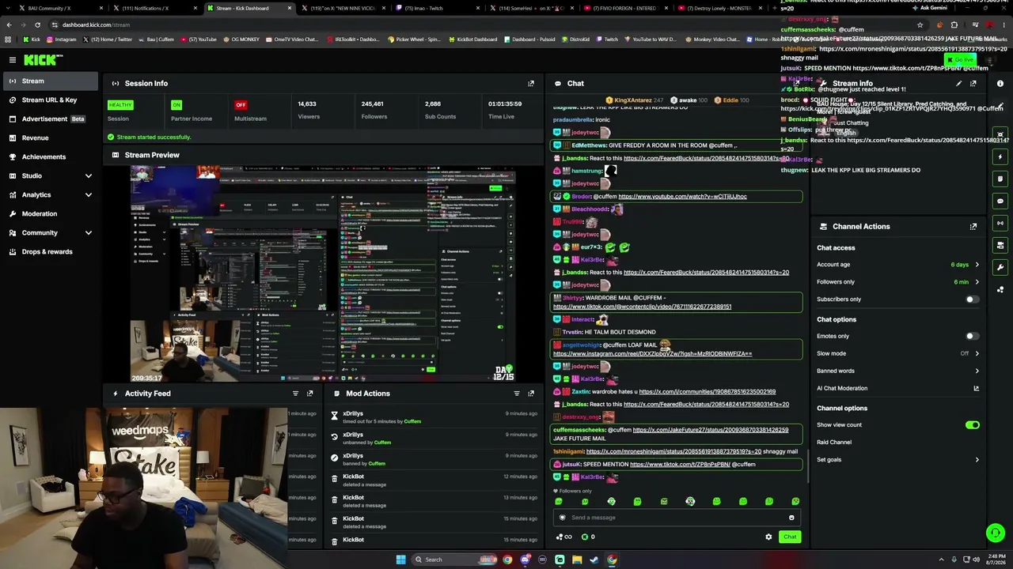Click the green Chat send button
Screen dimensions: 1013x569
click(x=790, y=537)
